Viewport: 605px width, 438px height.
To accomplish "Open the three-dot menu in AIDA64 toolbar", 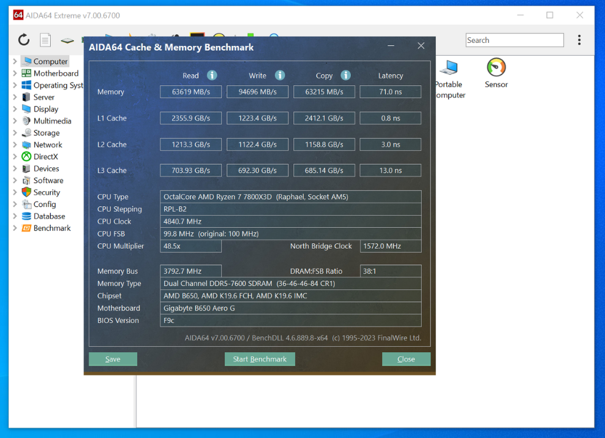I will [579, 40].
